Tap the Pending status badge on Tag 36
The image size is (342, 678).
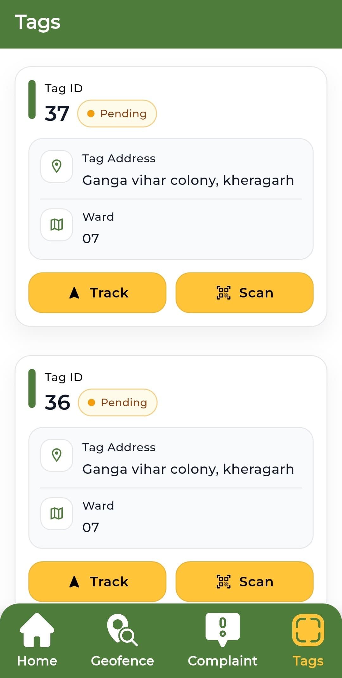coord(118,402)
